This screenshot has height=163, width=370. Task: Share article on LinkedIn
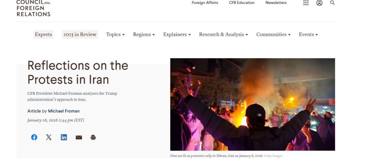[x=64, y=137]
